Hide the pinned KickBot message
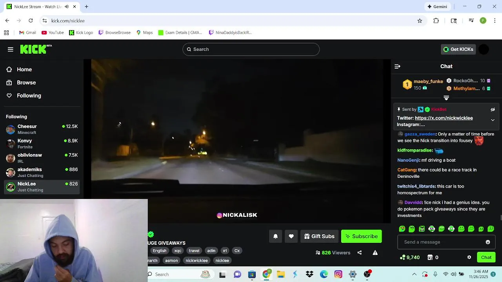 pos(493,110)
